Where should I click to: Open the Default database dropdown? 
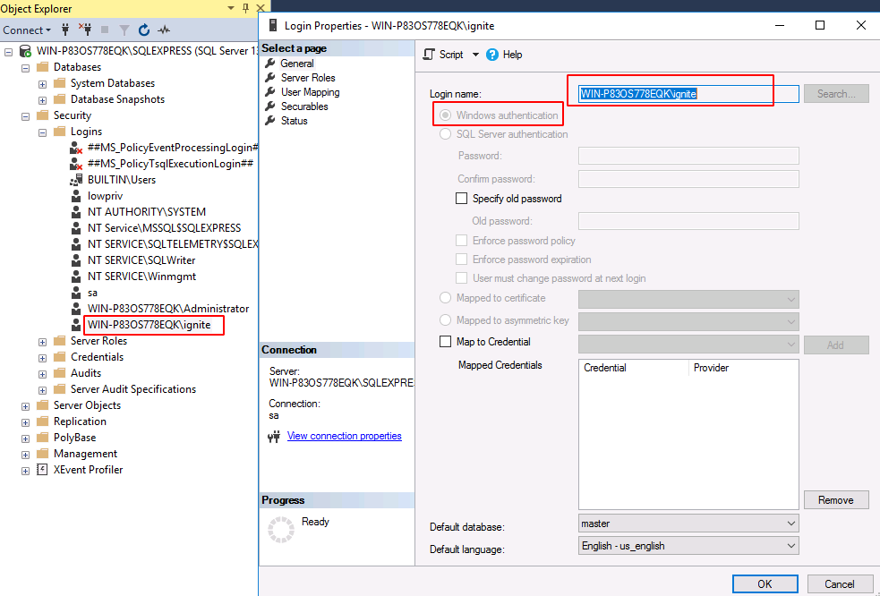click(x=688, y=524)
